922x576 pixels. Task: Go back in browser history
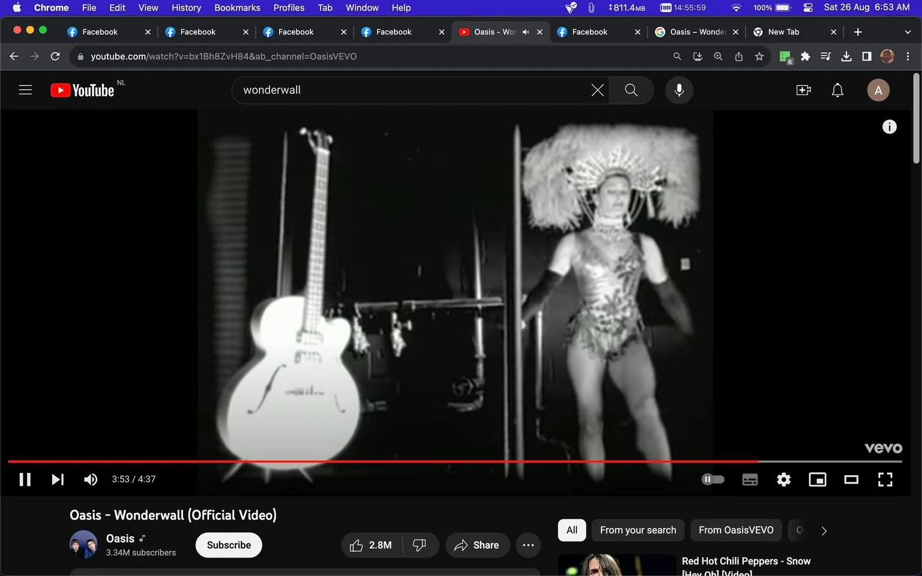14,56
